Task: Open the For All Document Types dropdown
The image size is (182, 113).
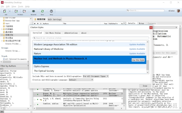Action: (96, 76)
